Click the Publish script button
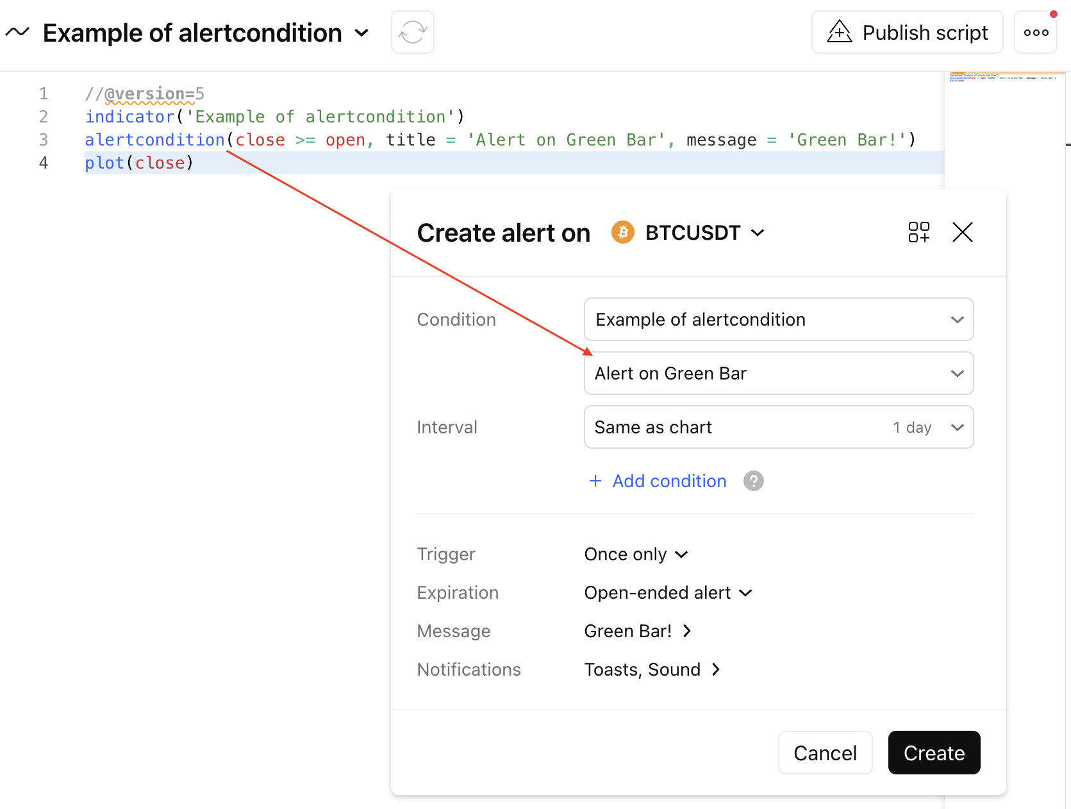 click(907, 32)
